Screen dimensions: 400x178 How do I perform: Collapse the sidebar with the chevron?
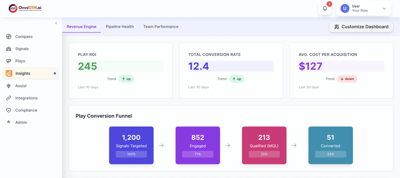point(56,23)
